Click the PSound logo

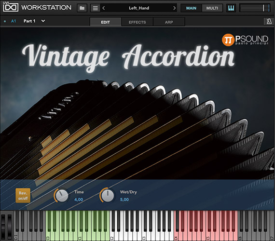pyautogui.click(x=245, y=40)
